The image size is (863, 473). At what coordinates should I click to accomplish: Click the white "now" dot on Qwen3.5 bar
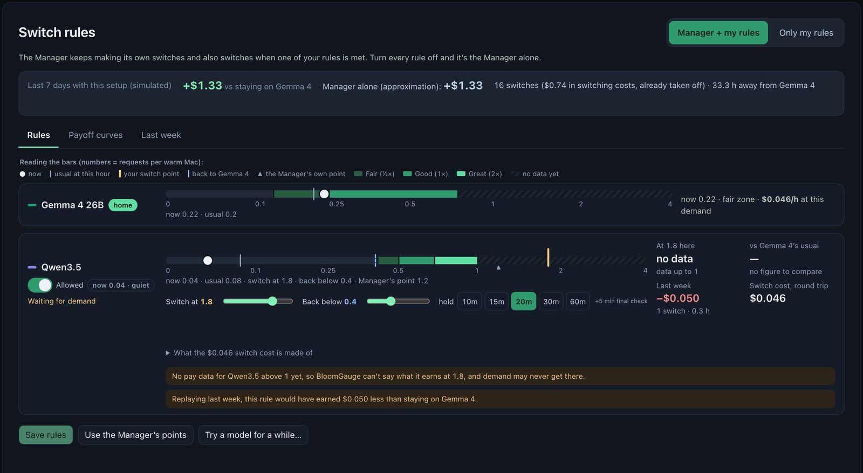(x=208, y=261)
